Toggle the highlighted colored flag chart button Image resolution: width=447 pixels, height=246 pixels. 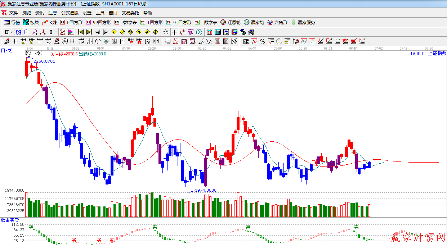[x=71, y=32]
